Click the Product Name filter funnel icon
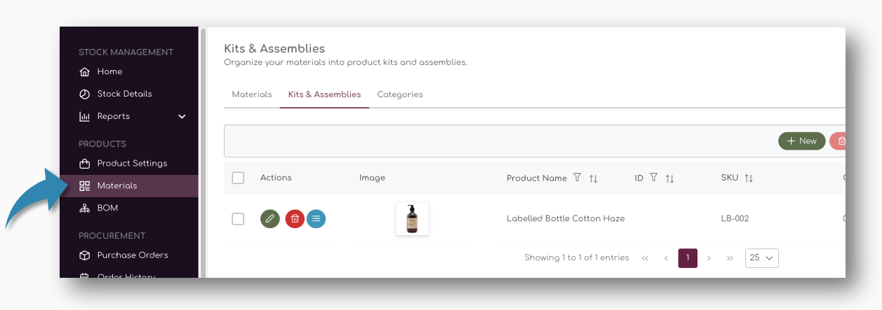Viewport: 882px width, 310px height. coord(577,178)
